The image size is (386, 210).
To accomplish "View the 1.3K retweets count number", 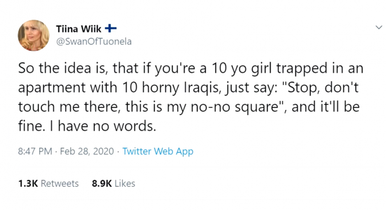I will 28,184.
